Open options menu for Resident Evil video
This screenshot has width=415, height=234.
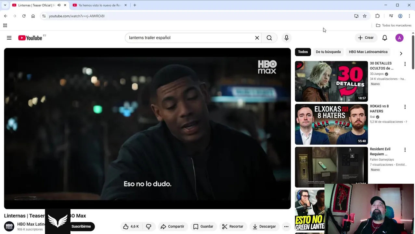tap(405, 150)
